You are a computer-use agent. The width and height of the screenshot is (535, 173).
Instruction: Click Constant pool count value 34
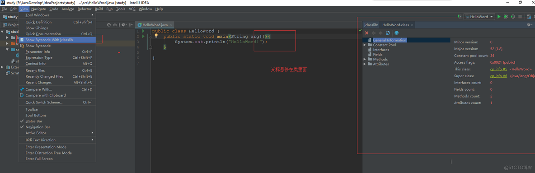(x=493, y=56)
